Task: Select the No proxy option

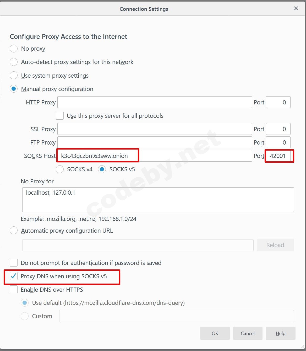Action: (14, 49)
